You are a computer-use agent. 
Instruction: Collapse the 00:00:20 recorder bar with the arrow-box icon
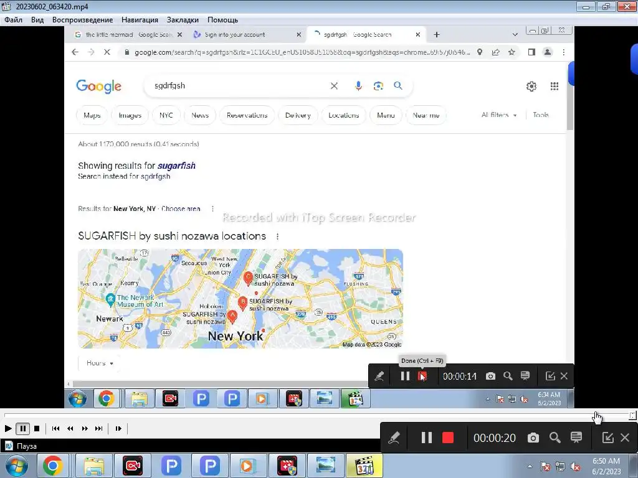click(608, 438)
